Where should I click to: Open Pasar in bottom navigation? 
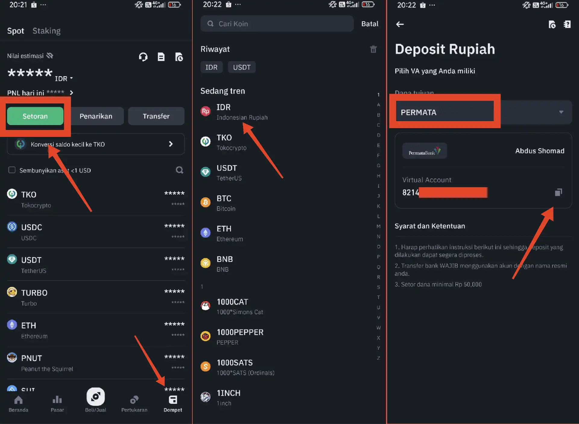pyautogui.click(x=57, y=404)
